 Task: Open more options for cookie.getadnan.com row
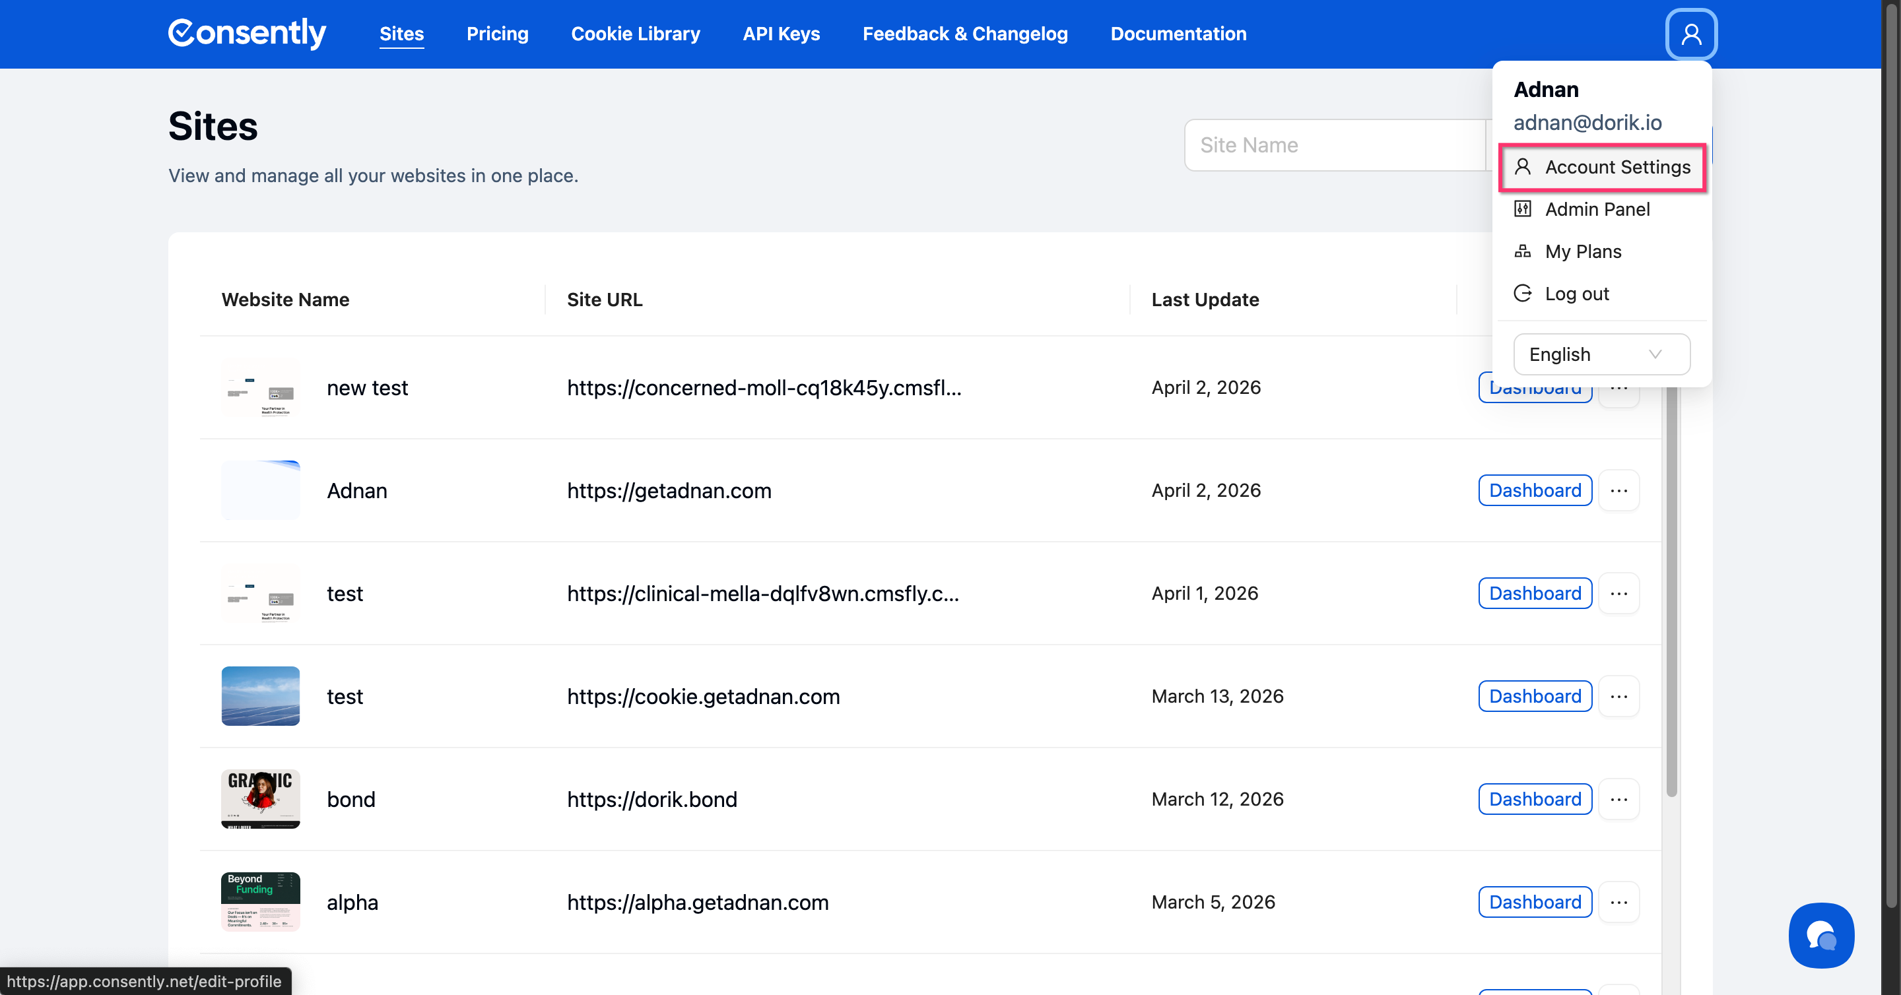pos(1618,696)
